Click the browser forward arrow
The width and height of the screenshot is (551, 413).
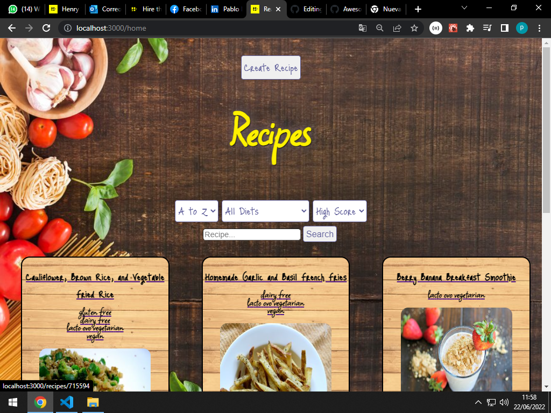pyautogui.click(x=29, y=28)
